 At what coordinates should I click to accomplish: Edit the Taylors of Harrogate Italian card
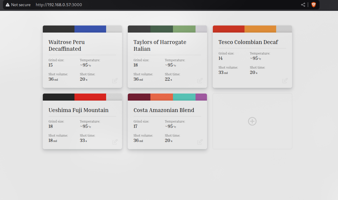pos(200,80)
